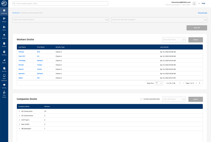
Task: Check Include expanded data checkbox
Action: pos(141,99)
